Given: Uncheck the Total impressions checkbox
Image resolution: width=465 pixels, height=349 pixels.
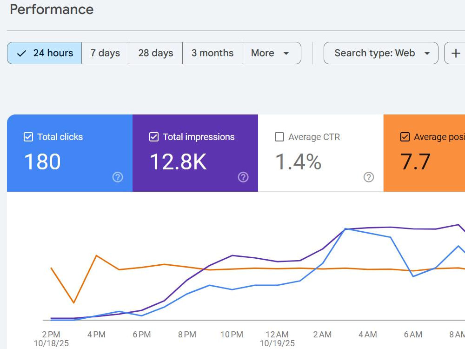Looking at the screenshot, I should tap(153, 137).
